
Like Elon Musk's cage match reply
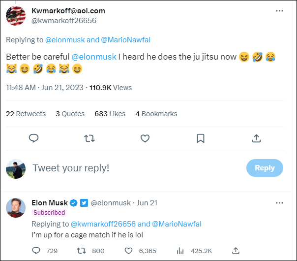coord(129,251)
